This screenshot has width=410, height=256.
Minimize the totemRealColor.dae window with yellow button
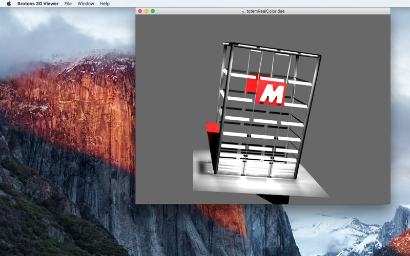click(147, 11)
